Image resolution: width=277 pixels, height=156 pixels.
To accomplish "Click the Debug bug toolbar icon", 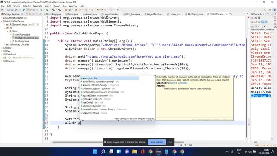I will click(x=41, y=10).
